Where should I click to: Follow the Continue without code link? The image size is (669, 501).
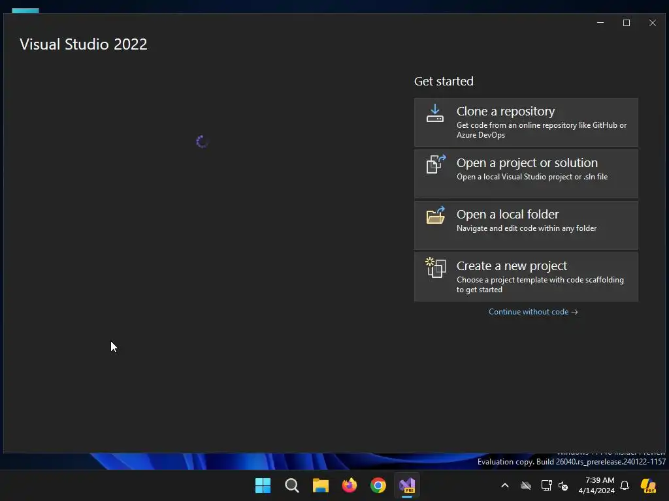click(533, 312)
